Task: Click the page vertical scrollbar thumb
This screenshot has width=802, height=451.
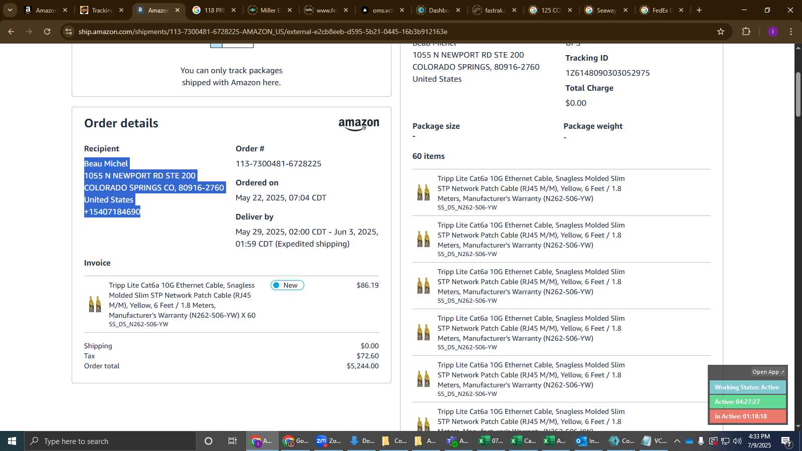Action: pos(798,95)
